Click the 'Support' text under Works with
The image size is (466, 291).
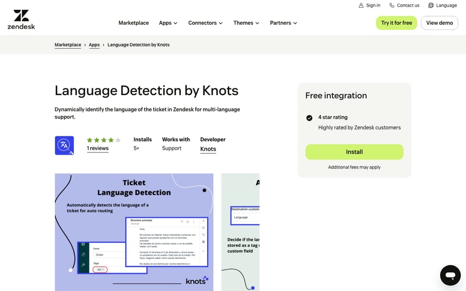[171, 148]
